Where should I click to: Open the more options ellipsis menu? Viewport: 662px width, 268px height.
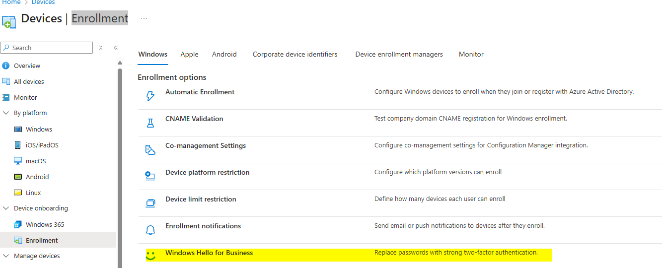144,18
